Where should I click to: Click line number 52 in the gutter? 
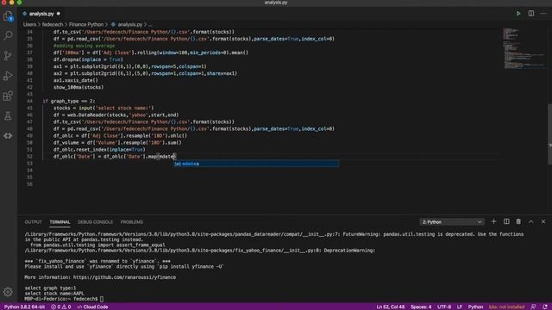tap(29, 157)
